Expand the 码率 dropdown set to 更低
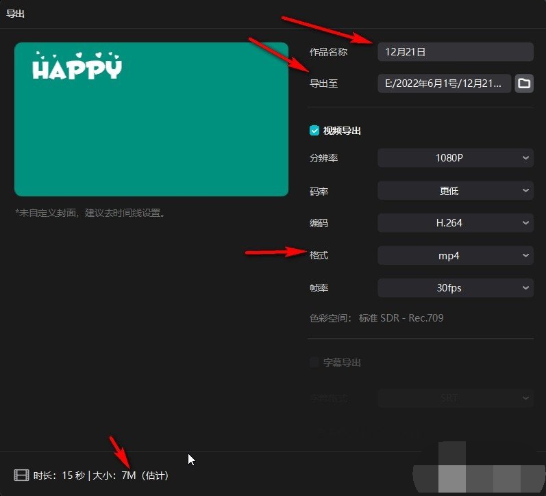Image resolution: width=546 pixels, height=496 pixels. (x=455, y=191)
